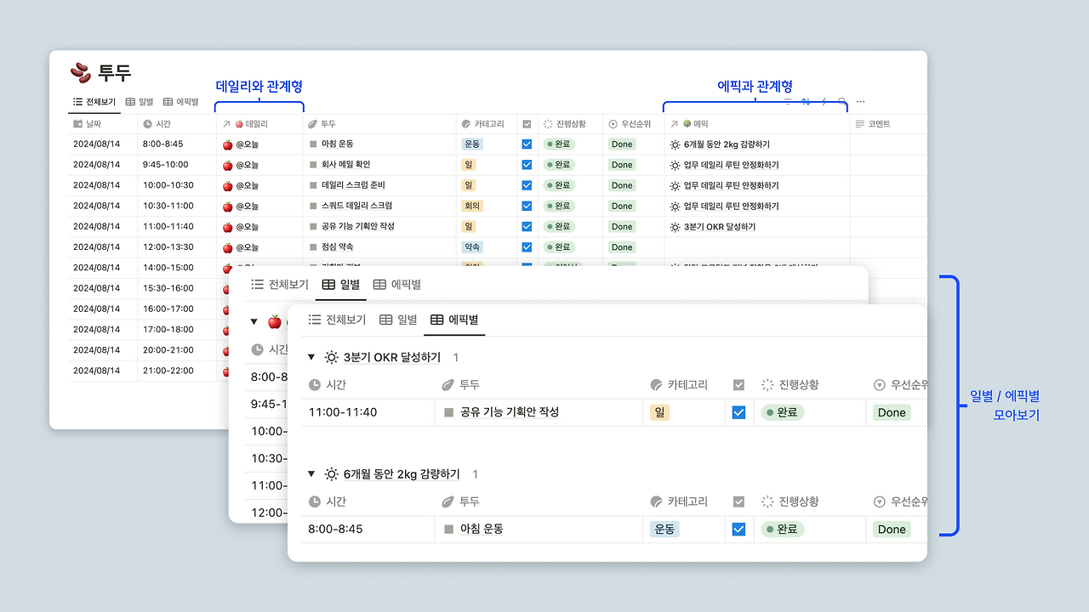This screenshot has width=1089, height=612.
Task: Collapse the red apple group in 일별 view
Action: click(254, 322)
